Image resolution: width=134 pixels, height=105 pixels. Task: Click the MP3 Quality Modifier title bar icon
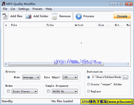click(x=3, y=4)
